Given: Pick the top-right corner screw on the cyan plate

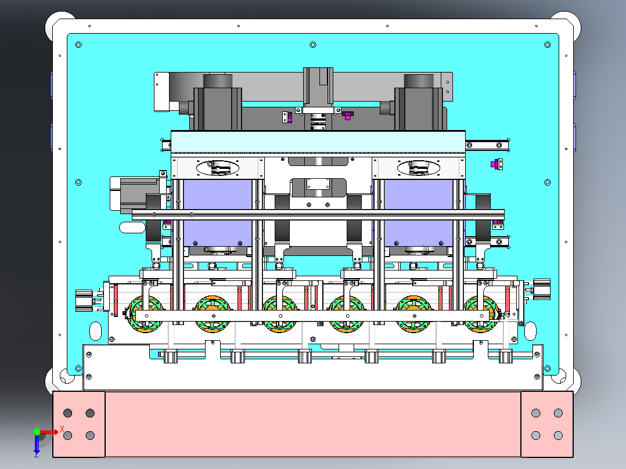Looking at the screenshot, I should pos(548,45).
